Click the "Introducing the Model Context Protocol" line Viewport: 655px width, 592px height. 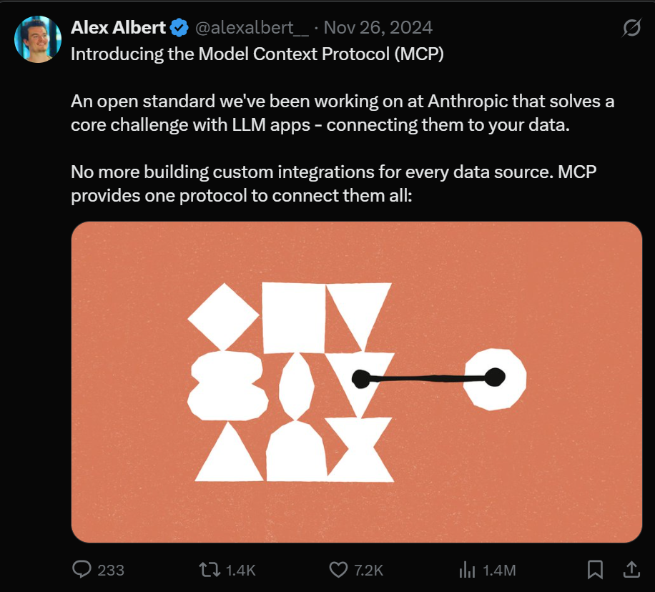click(257, 55)
